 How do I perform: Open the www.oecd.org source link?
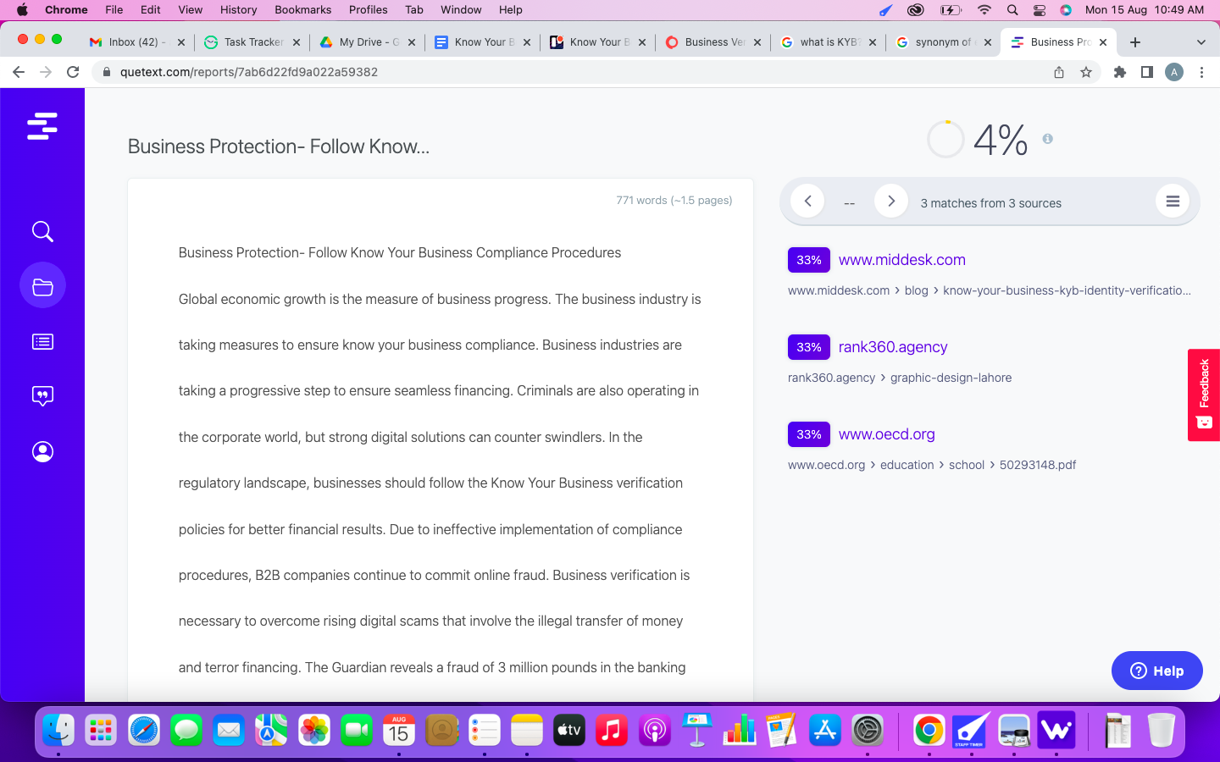point(886,434)
